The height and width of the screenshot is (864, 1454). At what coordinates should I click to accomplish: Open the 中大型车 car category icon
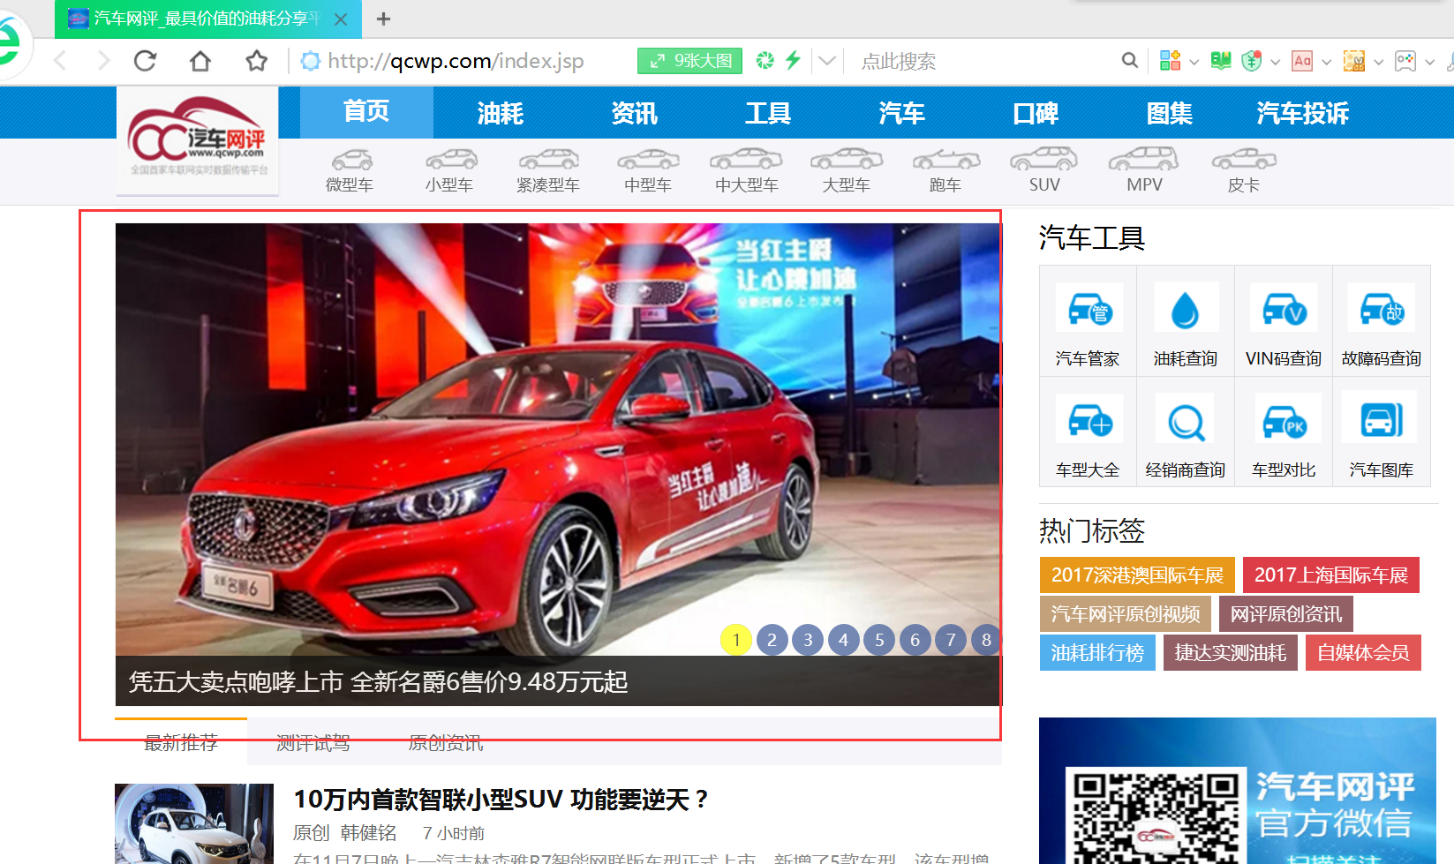coord(747,160)
